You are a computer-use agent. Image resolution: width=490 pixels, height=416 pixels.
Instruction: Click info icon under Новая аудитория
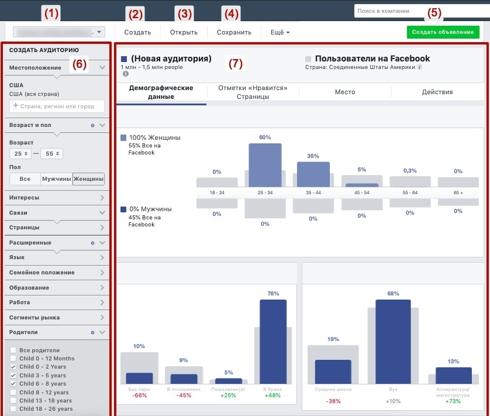point(126,74)
